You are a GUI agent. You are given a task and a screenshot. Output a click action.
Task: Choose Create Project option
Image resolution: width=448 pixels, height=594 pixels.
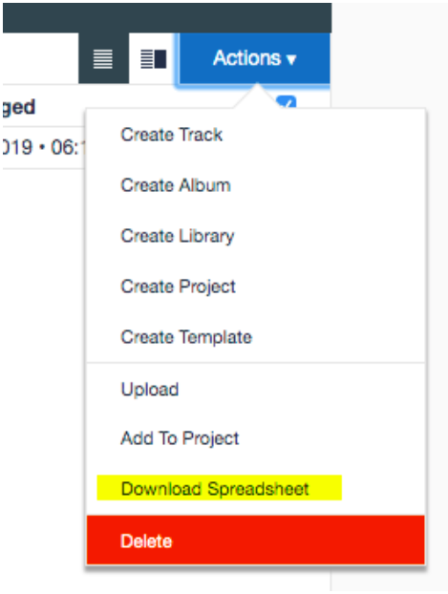pyautogui.click(x=178, y=286)
